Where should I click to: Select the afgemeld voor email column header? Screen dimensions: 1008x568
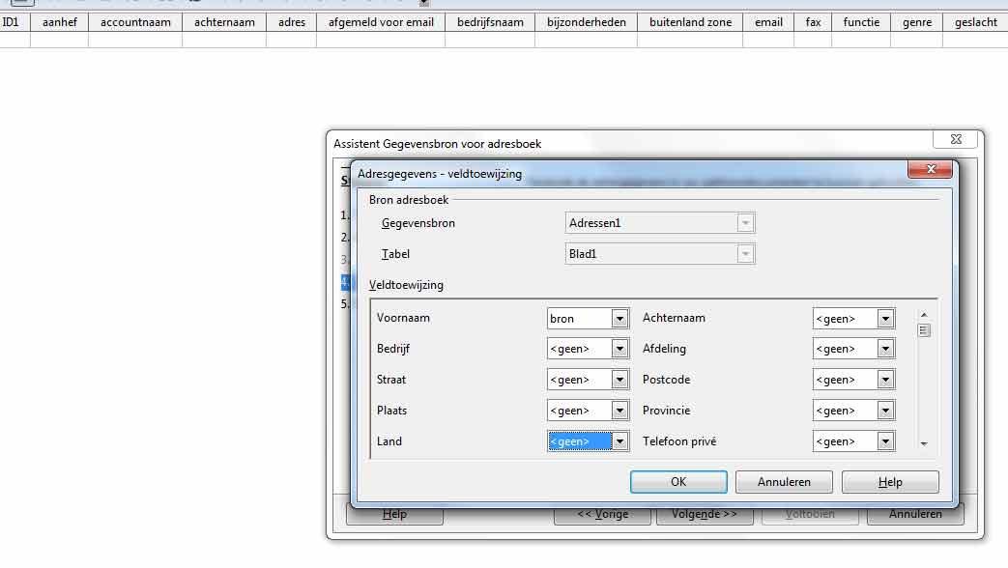click(x=381, y=22)
